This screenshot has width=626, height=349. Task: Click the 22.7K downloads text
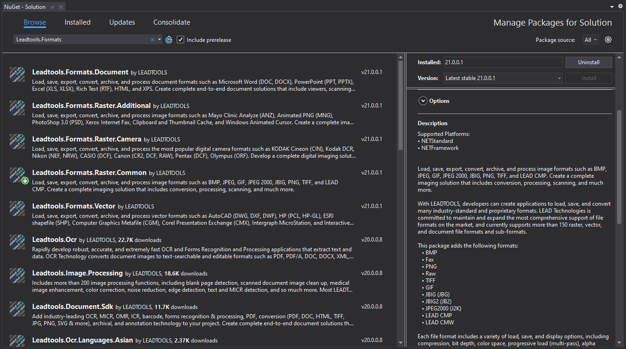pos(140,240)
